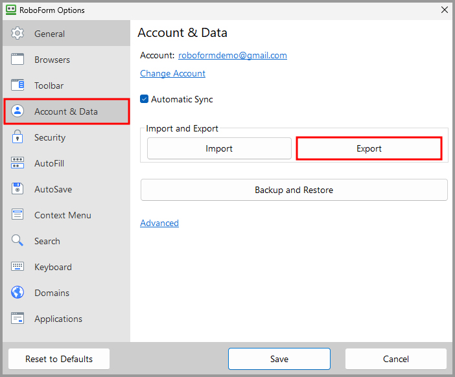Click Reset to Defaults button
The width and height of the screenshot is (455, 377).
pyautogui.click(x=59, y=359)
